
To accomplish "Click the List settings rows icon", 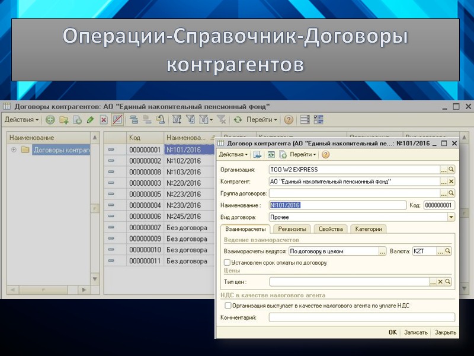I will click(x=305, y=120).
